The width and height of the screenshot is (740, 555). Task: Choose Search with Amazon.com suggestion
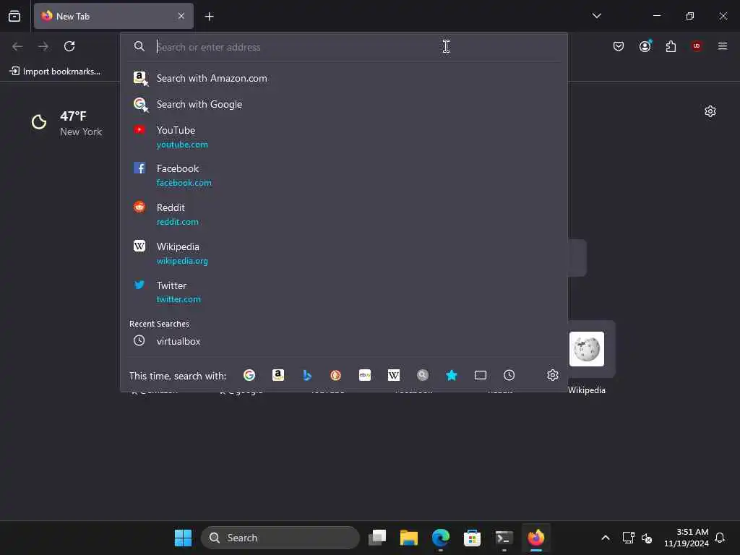click(x=343, y=78)
